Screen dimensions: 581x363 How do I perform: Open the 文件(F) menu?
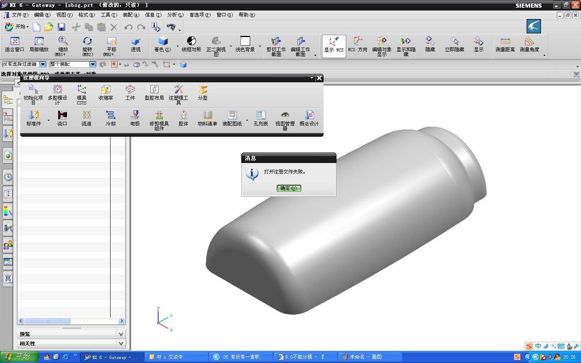[20, 15]
